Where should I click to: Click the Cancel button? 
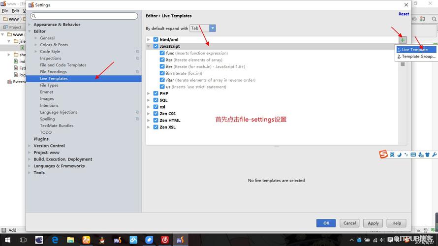(349, 223)
